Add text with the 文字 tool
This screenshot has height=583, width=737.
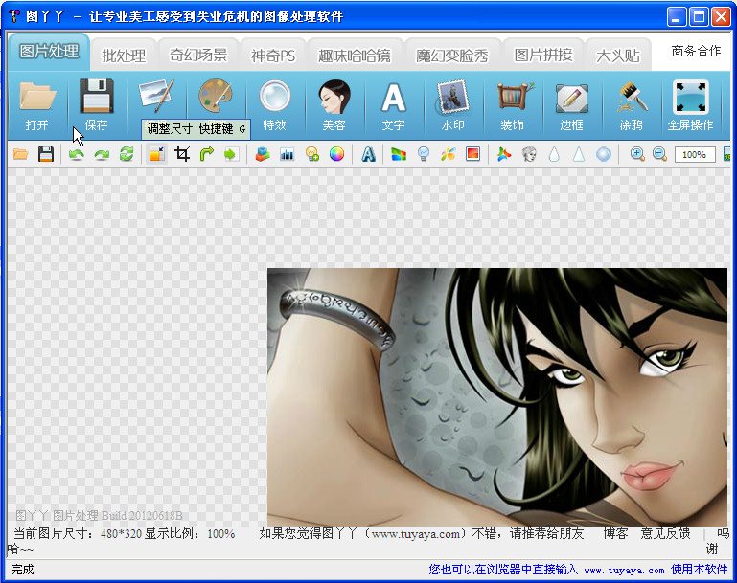click(393, 105)
